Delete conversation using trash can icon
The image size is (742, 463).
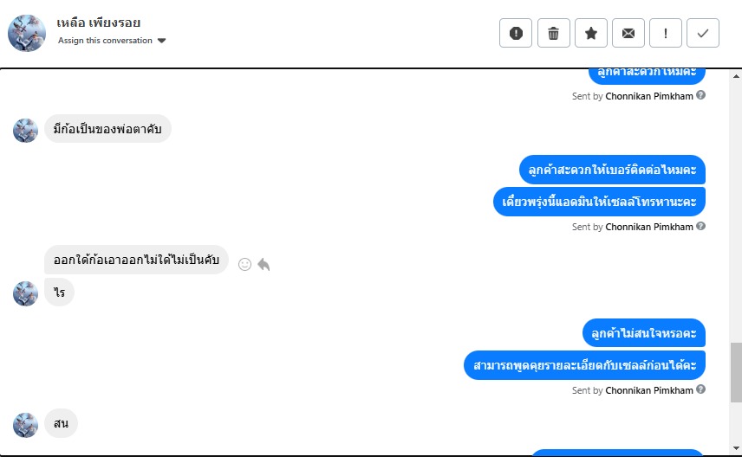553,33
